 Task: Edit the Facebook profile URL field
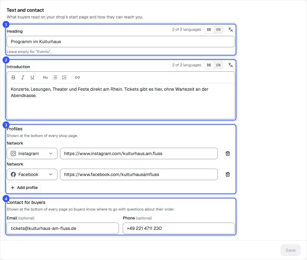pyautogui.click(x=139, y=174)
